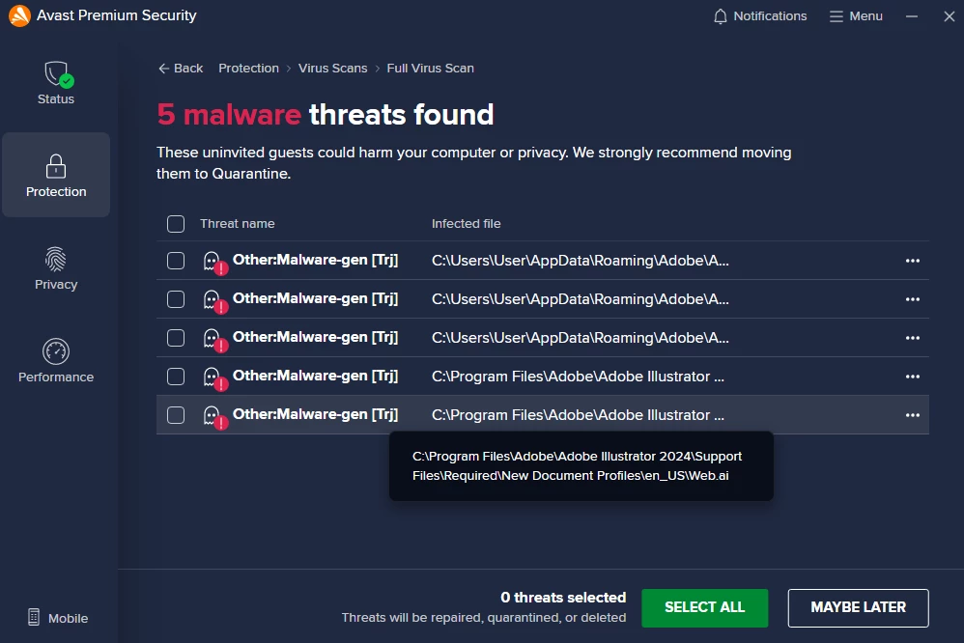The image size is (964, 643).
Task: Click the ghost threat icon in second row
Action: (x=215, y=302)
